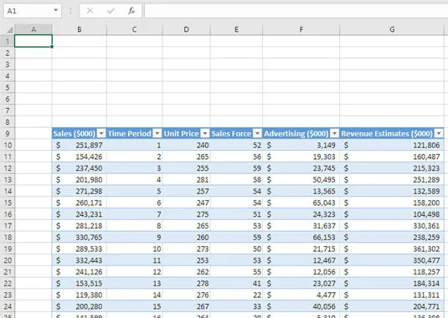Click sales value 154,426

point(89,156)
